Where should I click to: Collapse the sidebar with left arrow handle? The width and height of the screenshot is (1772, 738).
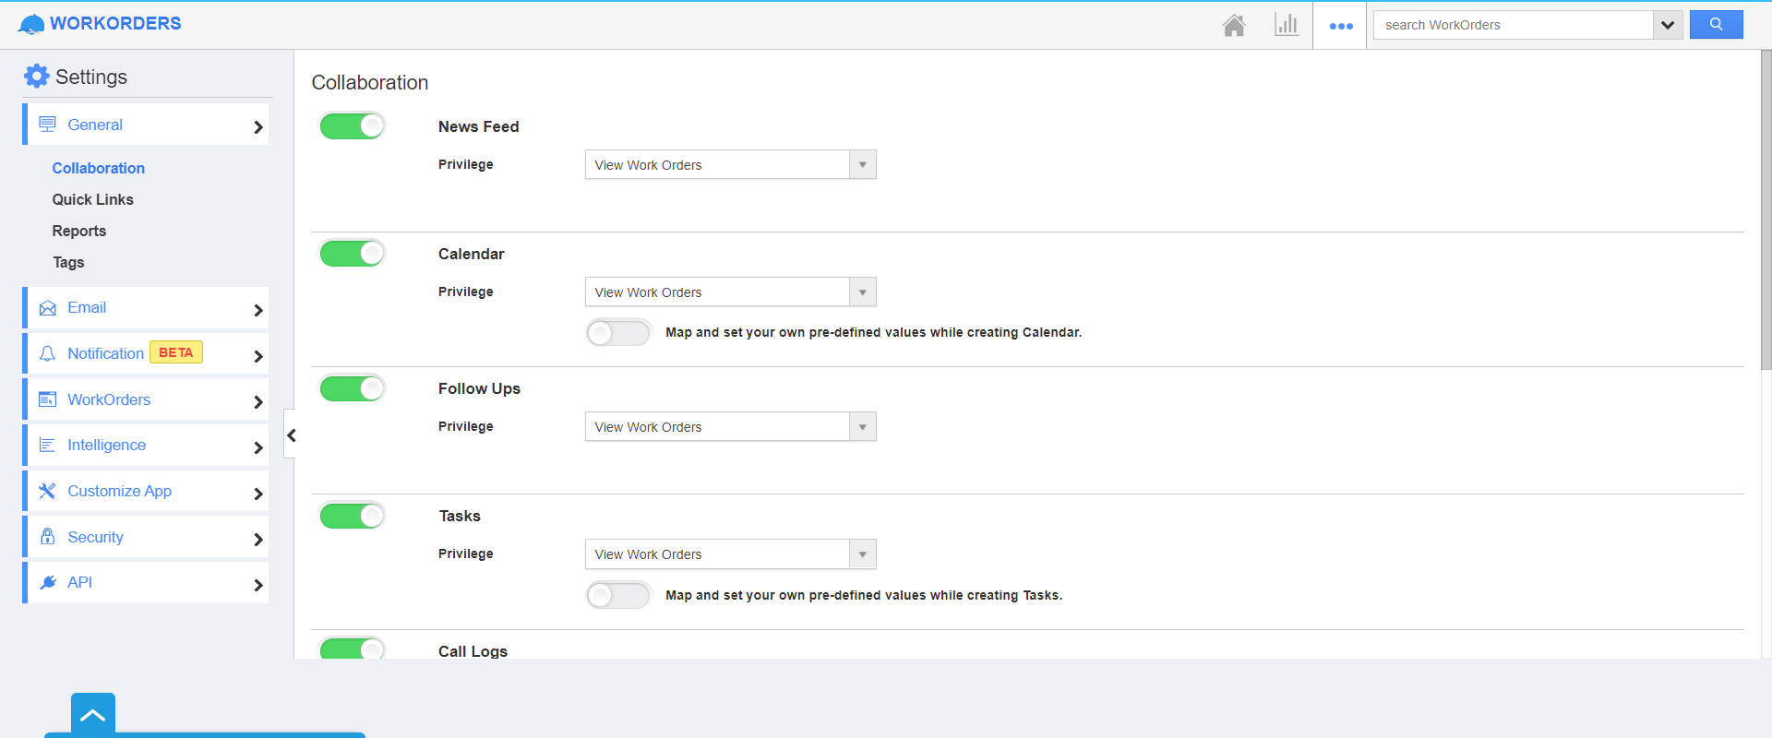tap(291, 435)
